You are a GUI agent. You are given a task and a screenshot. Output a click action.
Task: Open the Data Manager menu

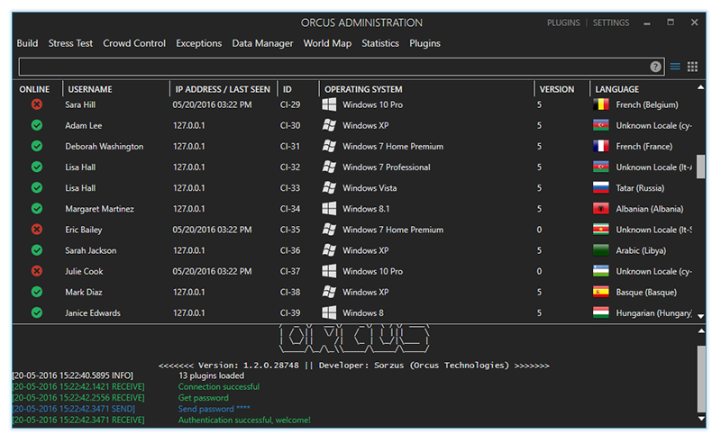coord(262,43)
